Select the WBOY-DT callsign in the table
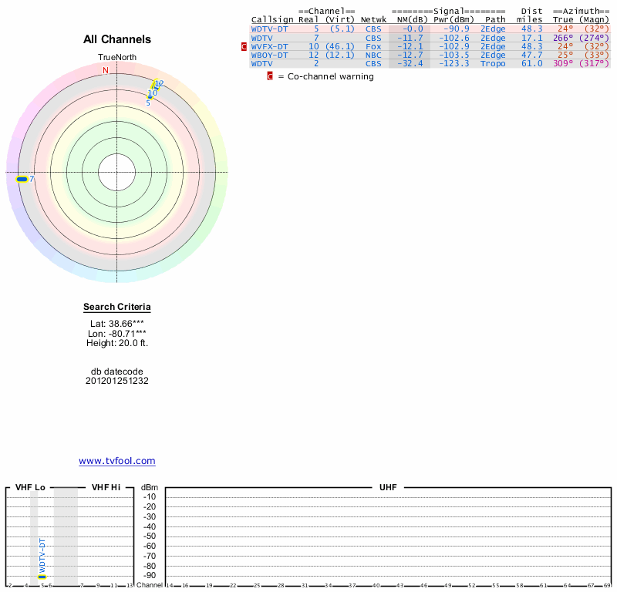 pos(269,55)
